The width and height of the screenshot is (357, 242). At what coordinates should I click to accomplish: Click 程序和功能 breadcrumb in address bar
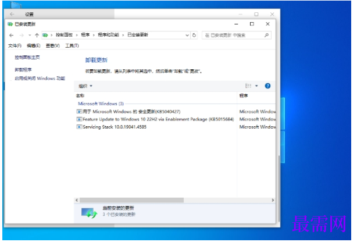[108, 35]
